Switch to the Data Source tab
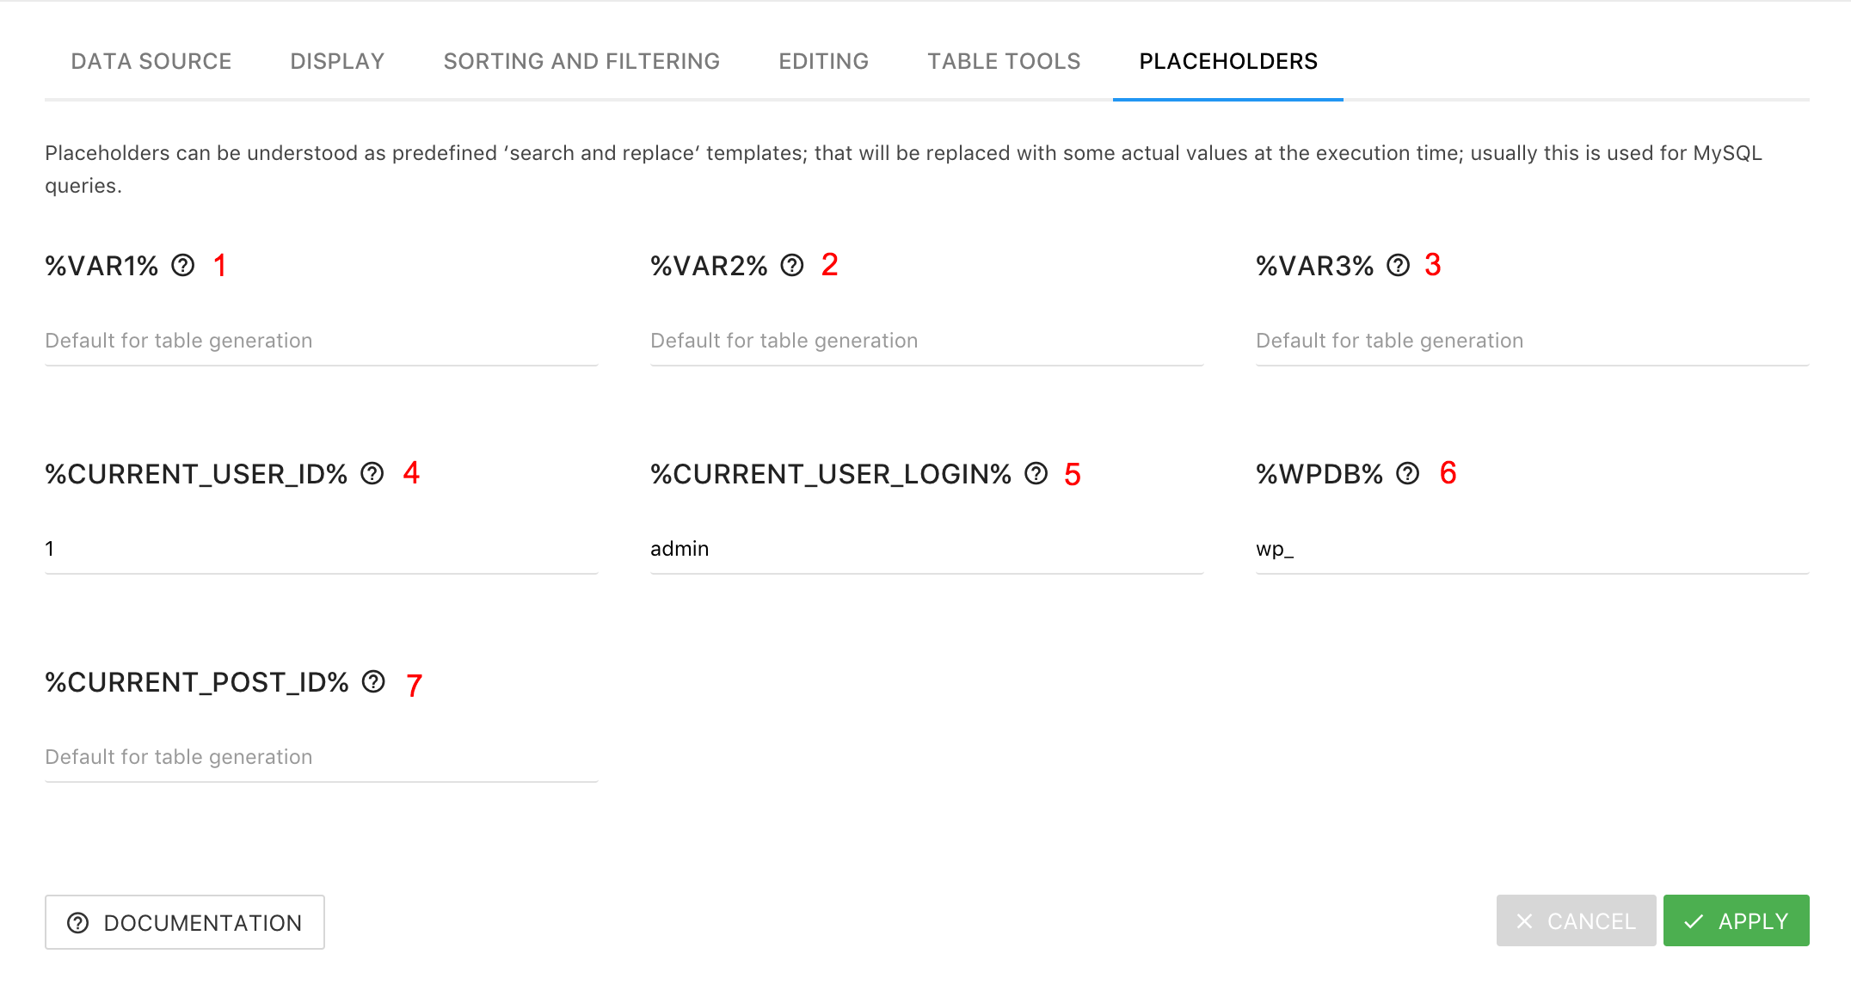 click(151, 61)
